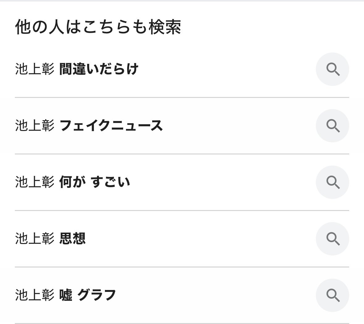Select 池上彰 prefix in 思想 row
Image resolution: width=364 pixels, height=324 pixels.
click(x=35, y=239)
